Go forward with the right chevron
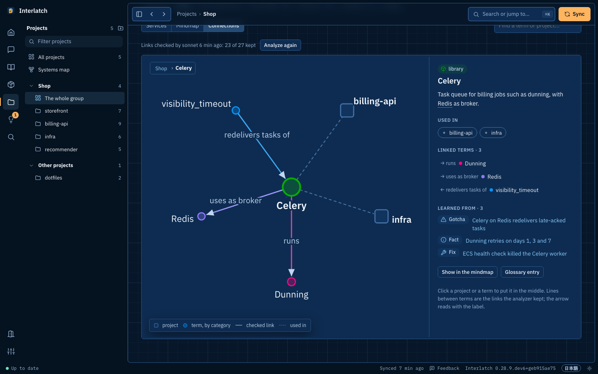This screenshot has width=598, height=374. point(164,14)
